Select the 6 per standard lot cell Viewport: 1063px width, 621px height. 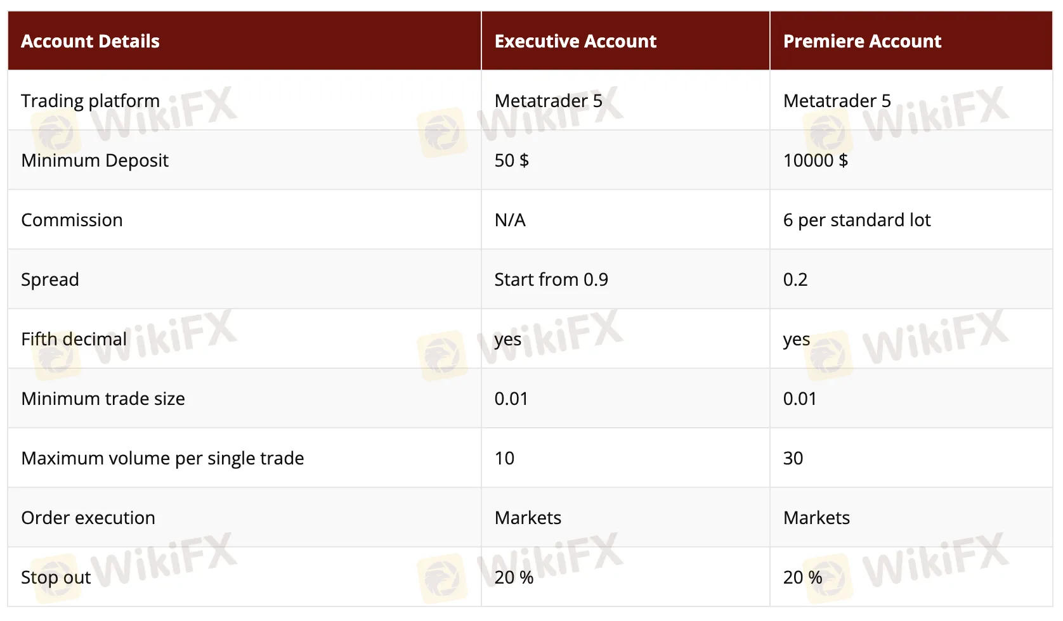click(x=856, y=220)
